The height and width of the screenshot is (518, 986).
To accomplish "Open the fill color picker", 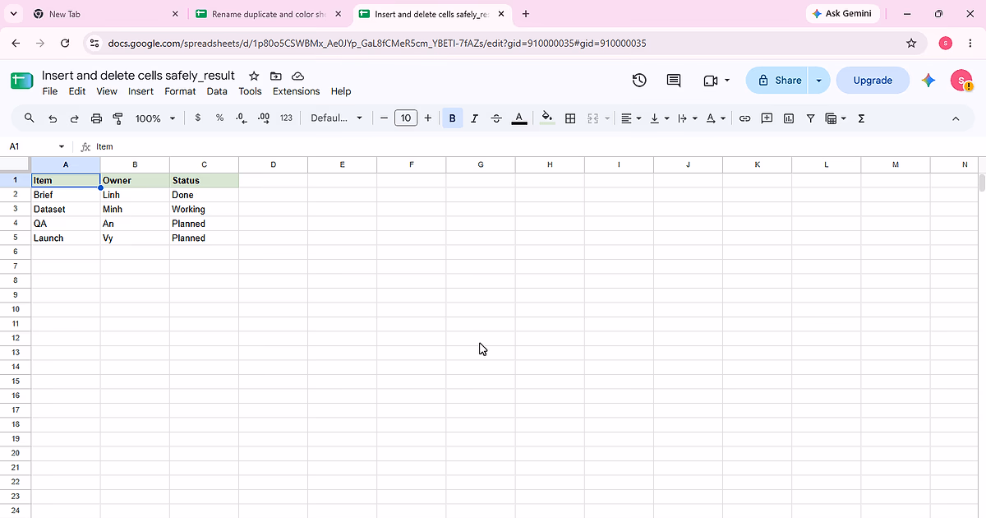I will coord(548,118).
